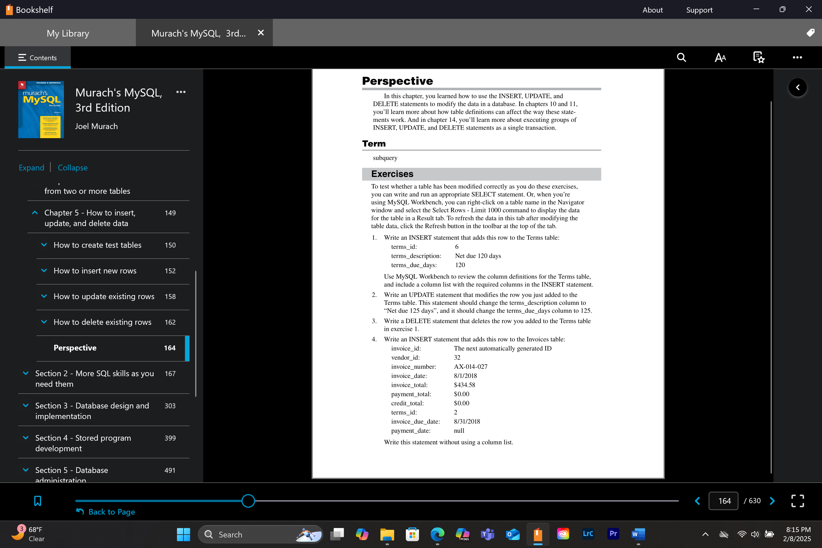
Task: Open File Explorer from taskbar
Action: tap(387, 534)
